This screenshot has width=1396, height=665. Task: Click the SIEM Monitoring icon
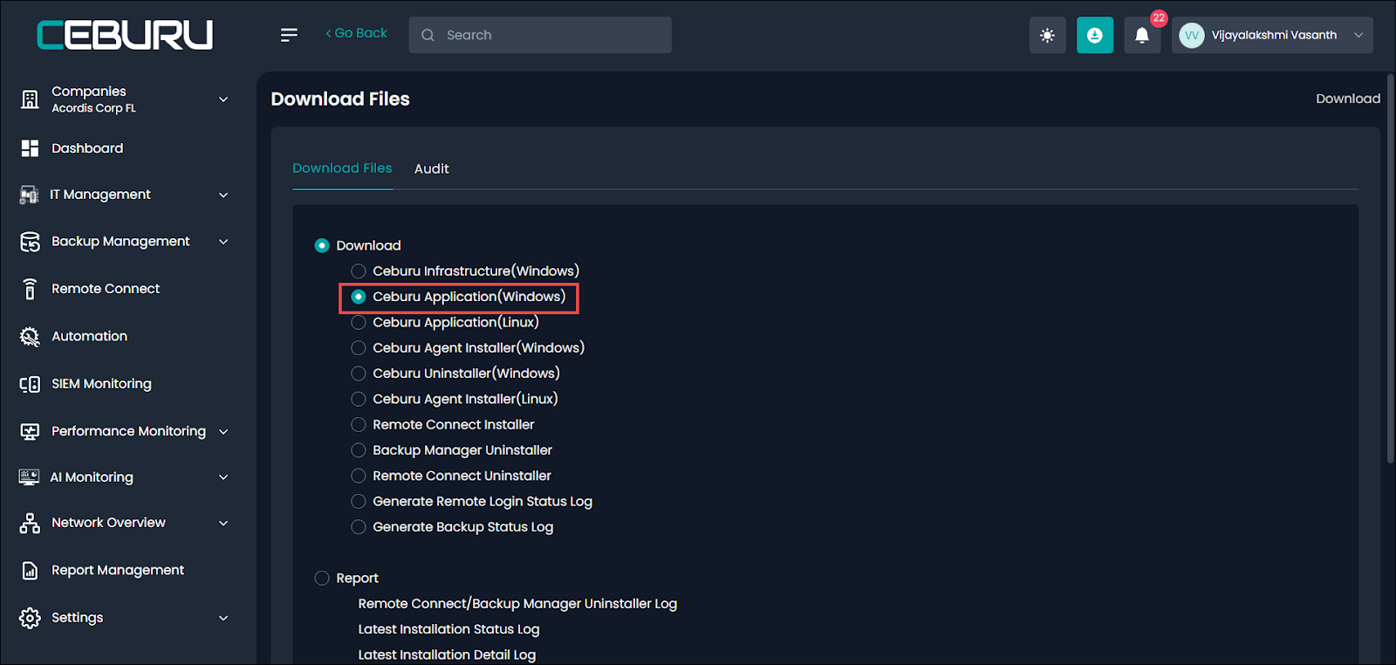[30, 384]
